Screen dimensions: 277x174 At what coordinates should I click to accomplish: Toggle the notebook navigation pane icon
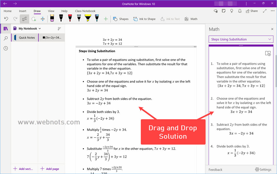(6, 29)
